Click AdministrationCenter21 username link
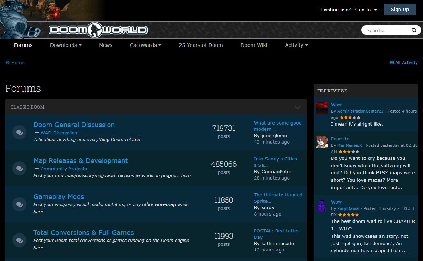Viewport: 423px width, 261px height. (360, 111)
